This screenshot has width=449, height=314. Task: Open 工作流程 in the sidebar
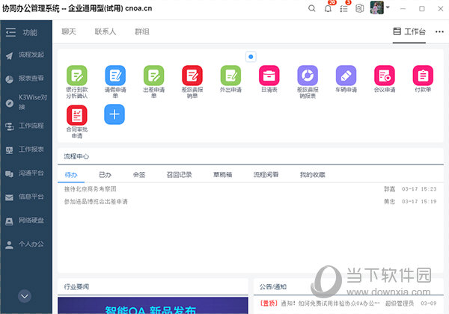point(25,126)
